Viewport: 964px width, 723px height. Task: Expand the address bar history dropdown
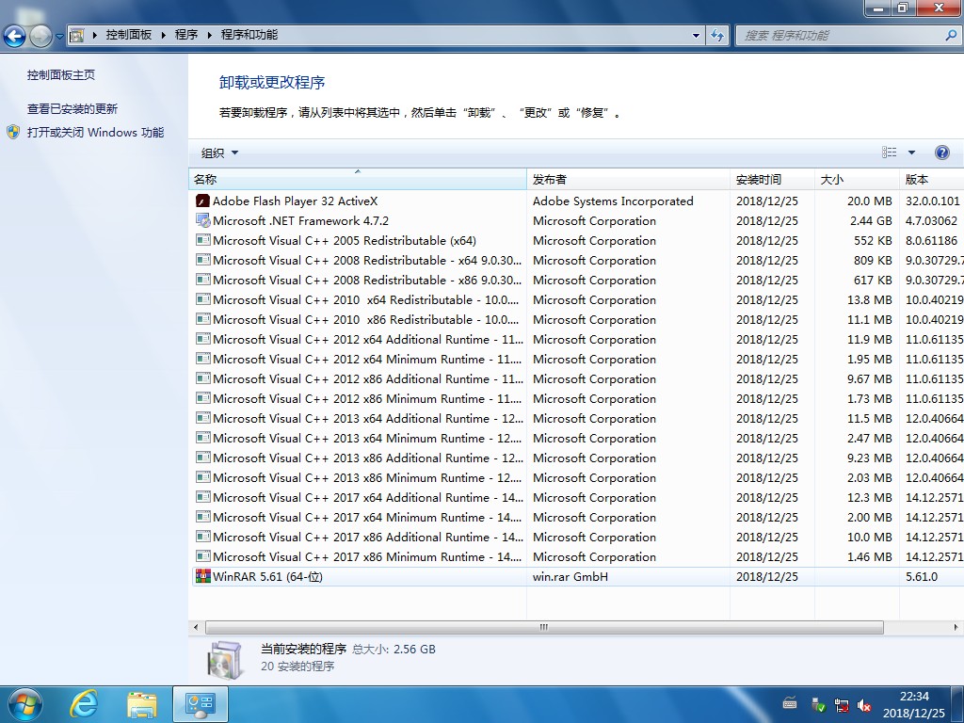(x=697, y=35)
